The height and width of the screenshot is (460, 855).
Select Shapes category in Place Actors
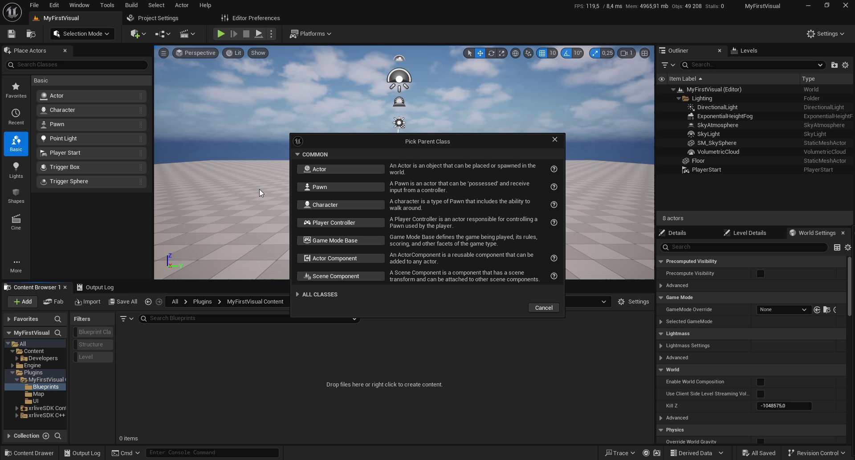16,196
